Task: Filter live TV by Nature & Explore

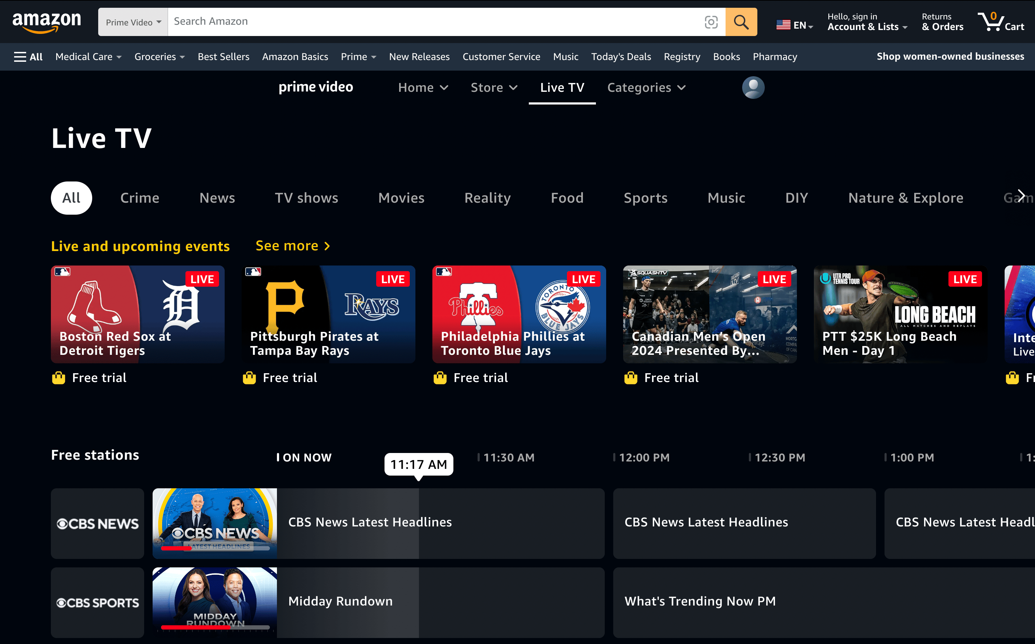Action: [905, 198]
